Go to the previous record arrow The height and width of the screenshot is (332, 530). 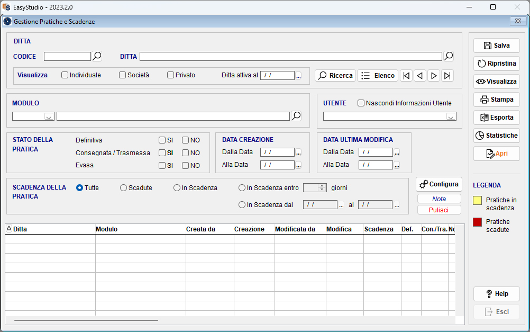420,76
